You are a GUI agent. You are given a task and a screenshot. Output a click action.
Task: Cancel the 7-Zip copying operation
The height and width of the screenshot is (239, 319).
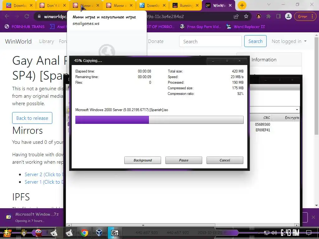(x=225, y=160)
